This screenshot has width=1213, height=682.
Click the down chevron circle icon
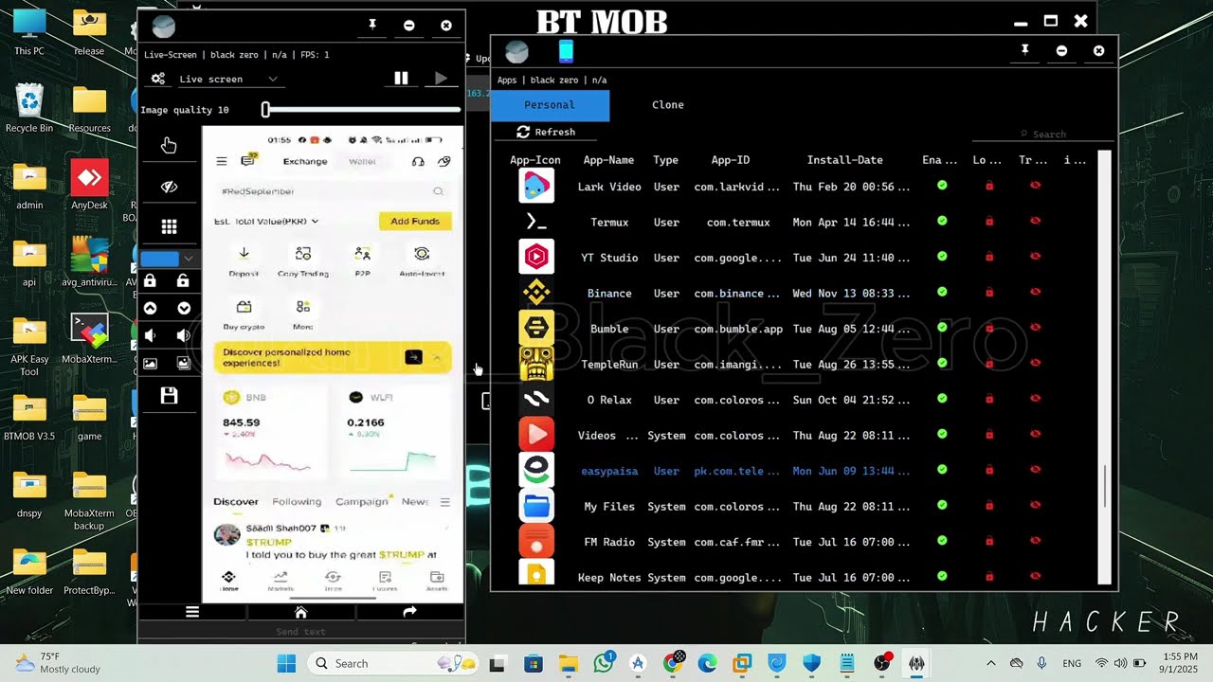point(183,308)
